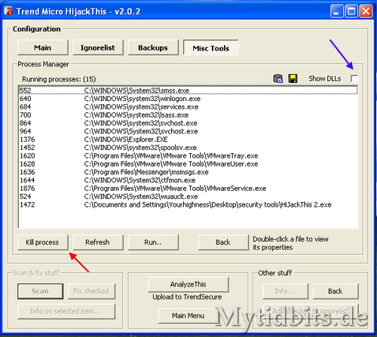Select the Misc Tools tab
The width and height of the screenshot is (377, 337).
click(x=211, y=48)
